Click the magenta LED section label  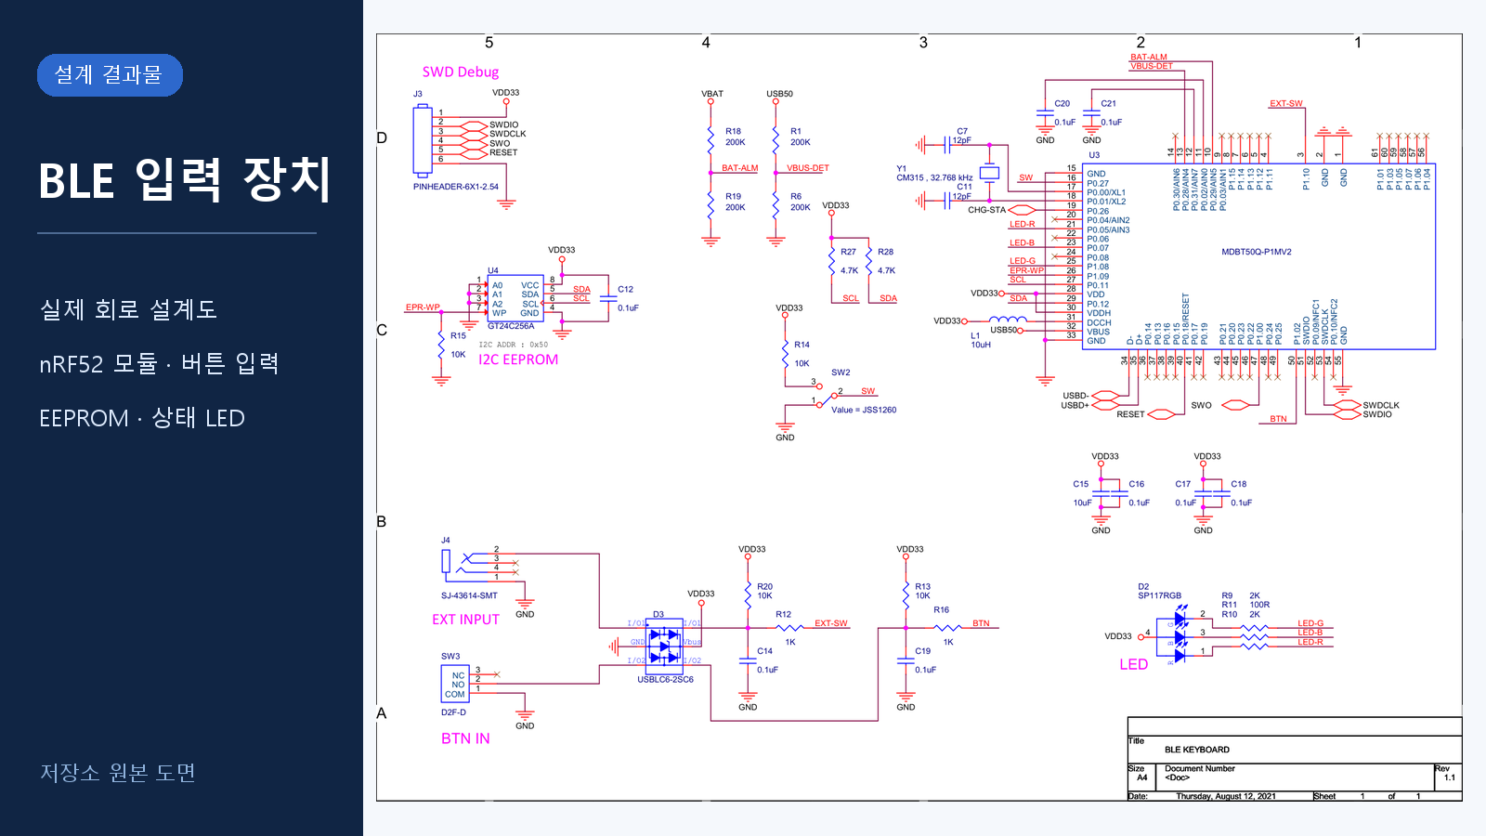(x=1134, y=664)
